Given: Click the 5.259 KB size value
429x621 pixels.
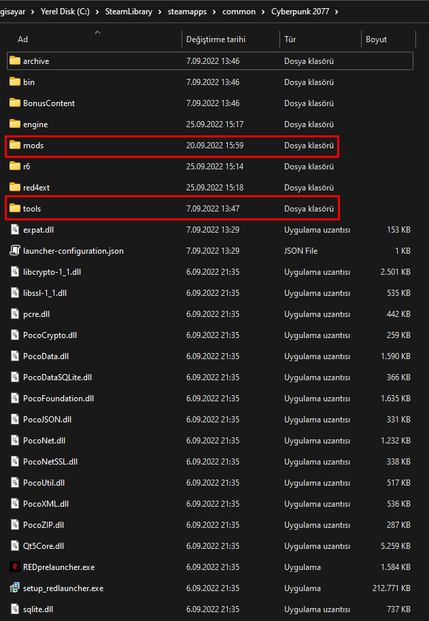Looking at the screenshot, I should (x=396, y=546).
